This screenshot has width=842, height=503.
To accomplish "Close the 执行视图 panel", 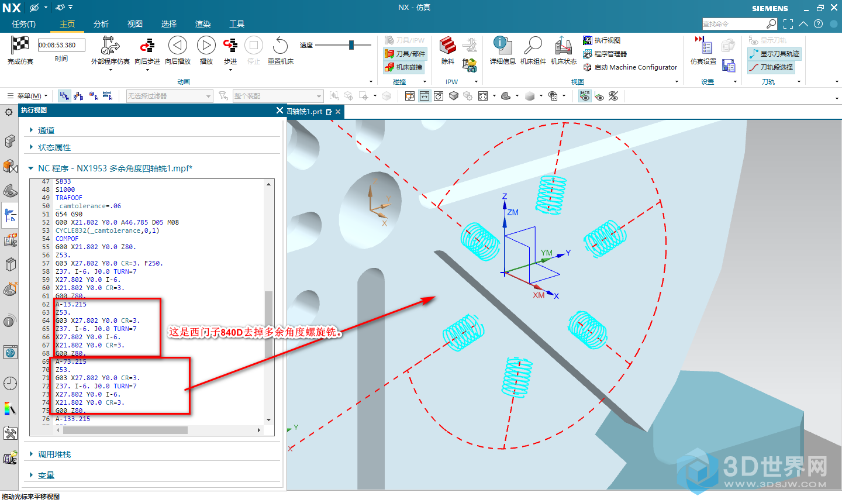I will pos(279,110).
